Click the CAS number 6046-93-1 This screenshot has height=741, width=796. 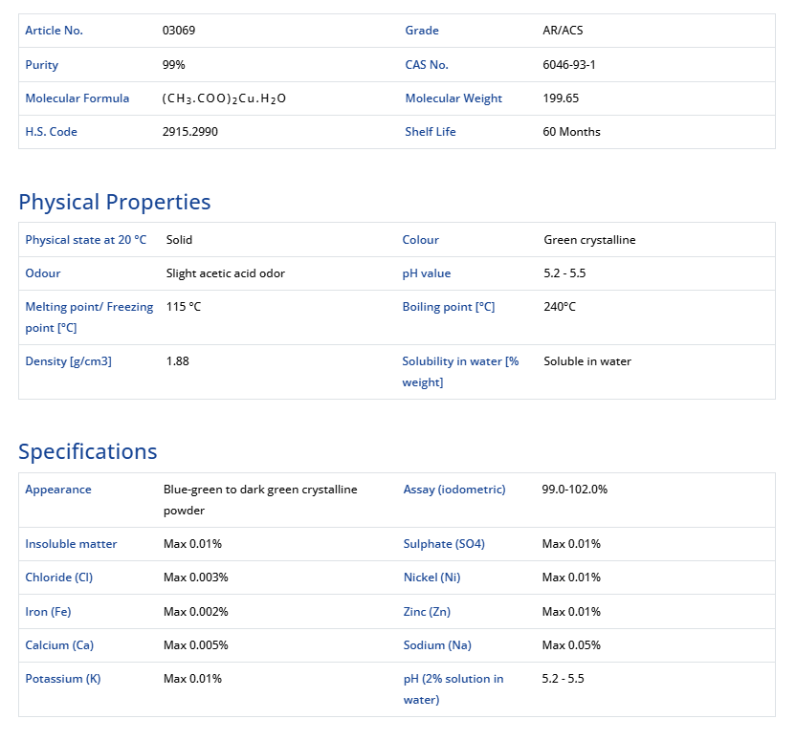click(569, 65)
